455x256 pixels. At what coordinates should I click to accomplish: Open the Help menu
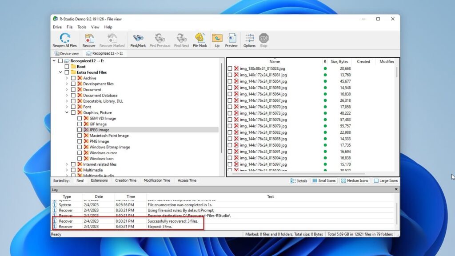tap(108, 27)
